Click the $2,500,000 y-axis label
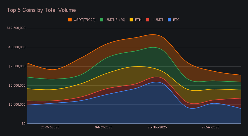 point(17,105)
